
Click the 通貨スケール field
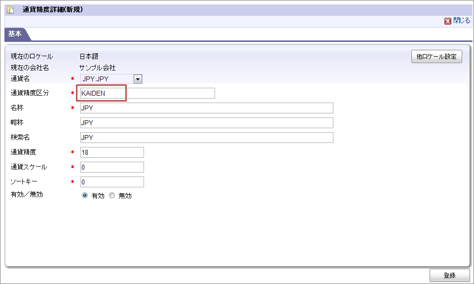[112, 167]
